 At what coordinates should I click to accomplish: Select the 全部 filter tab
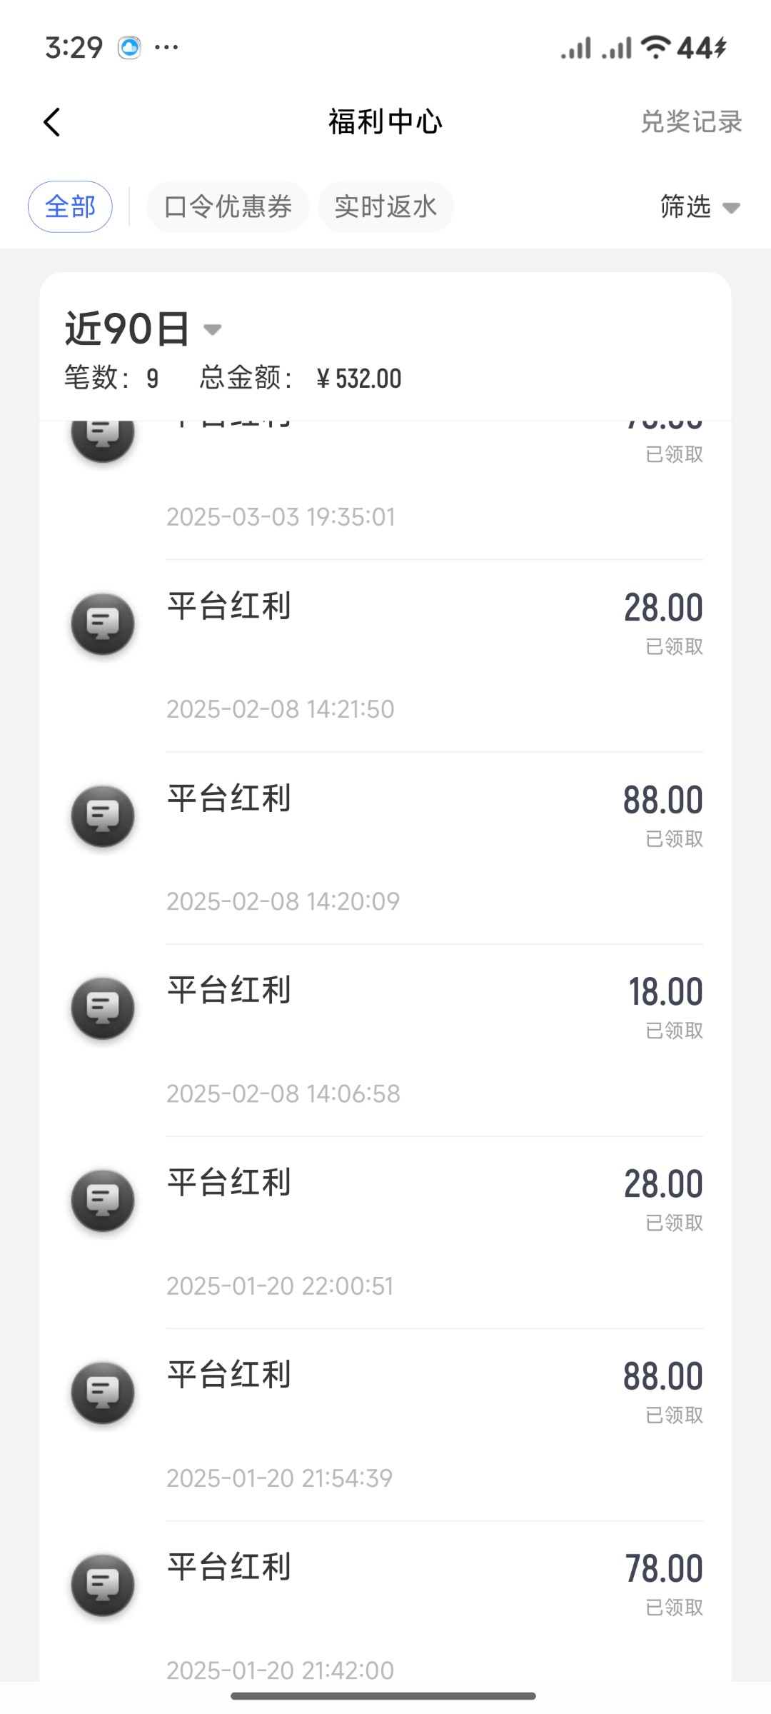[x=70, y=207]
